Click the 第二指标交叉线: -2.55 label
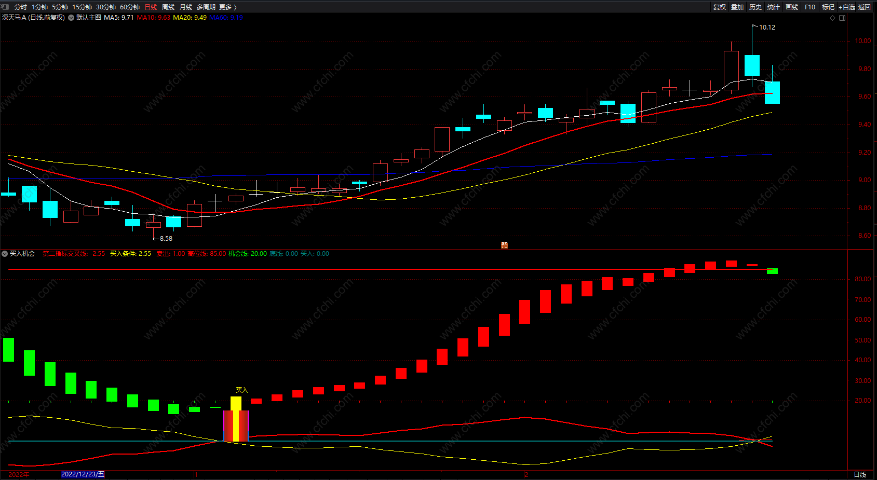This screenshot has height=480, width=877. (x=74, y=254)
